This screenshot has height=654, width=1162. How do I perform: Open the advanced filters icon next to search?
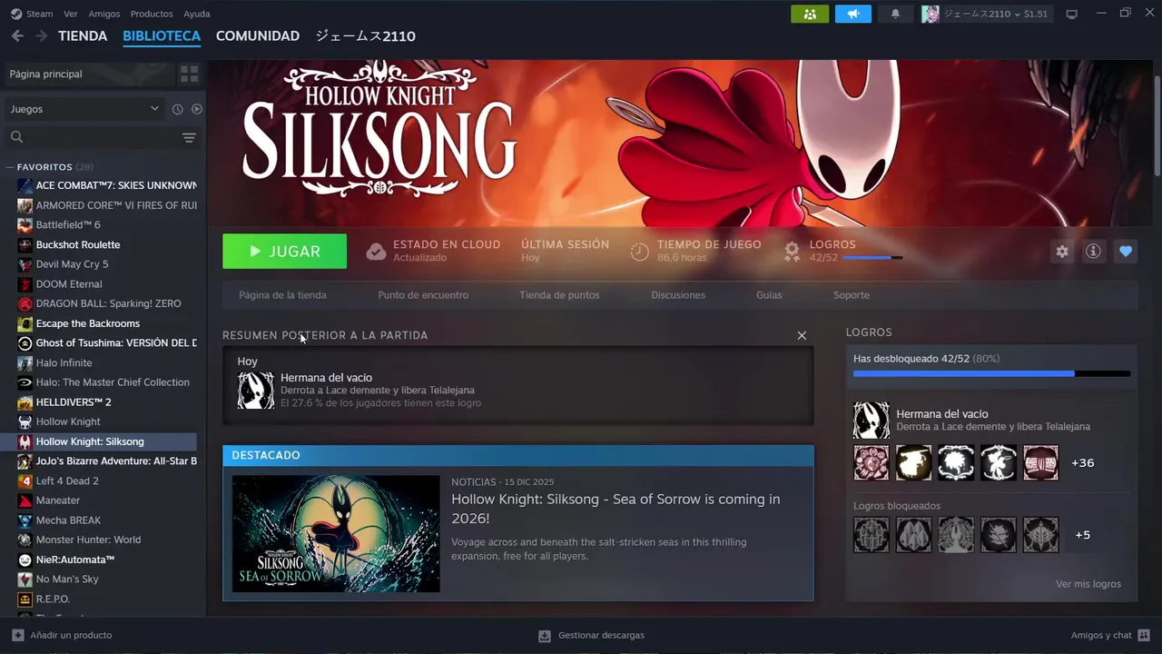tap(189, 137)
